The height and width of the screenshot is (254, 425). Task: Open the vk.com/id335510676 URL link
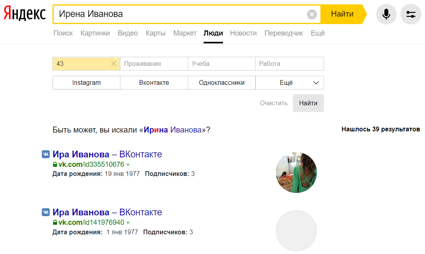[x=91, y=164]
